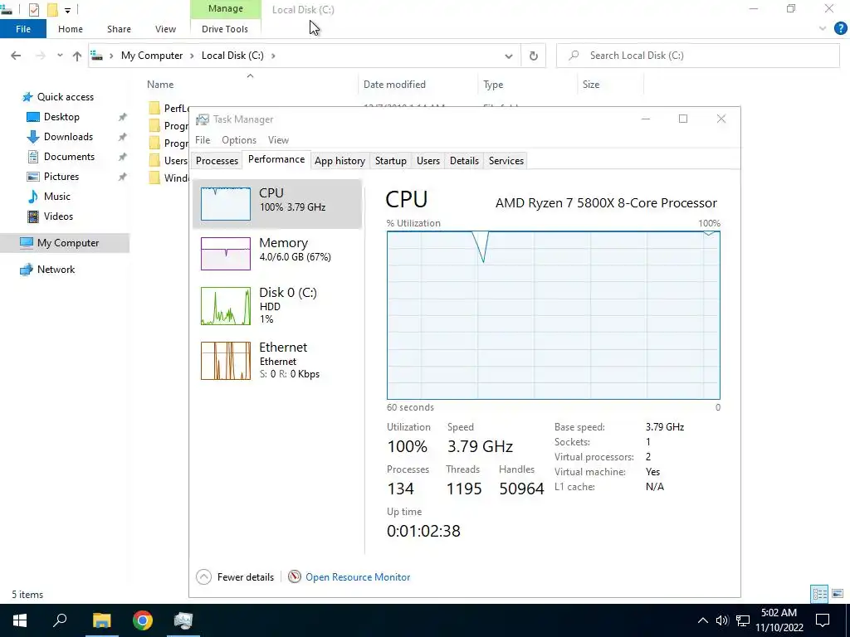Open the Home ribbon tab in File Explorer

click(71, 29)
